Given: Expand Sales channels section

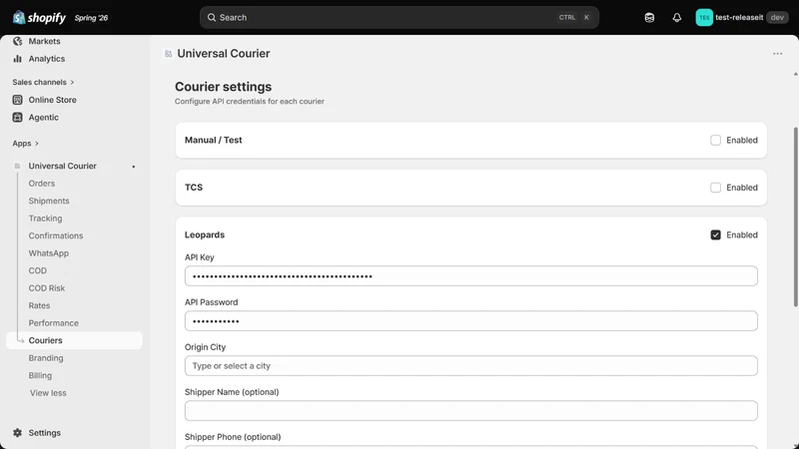Looking at the screenshot, I should point(43,82).
